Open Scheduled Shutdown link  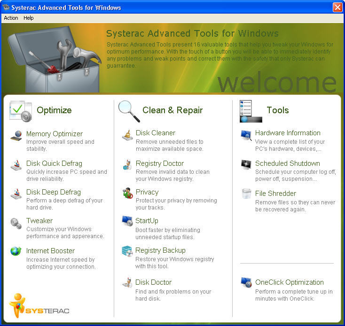pyautogui.click(x=288, y=163)
